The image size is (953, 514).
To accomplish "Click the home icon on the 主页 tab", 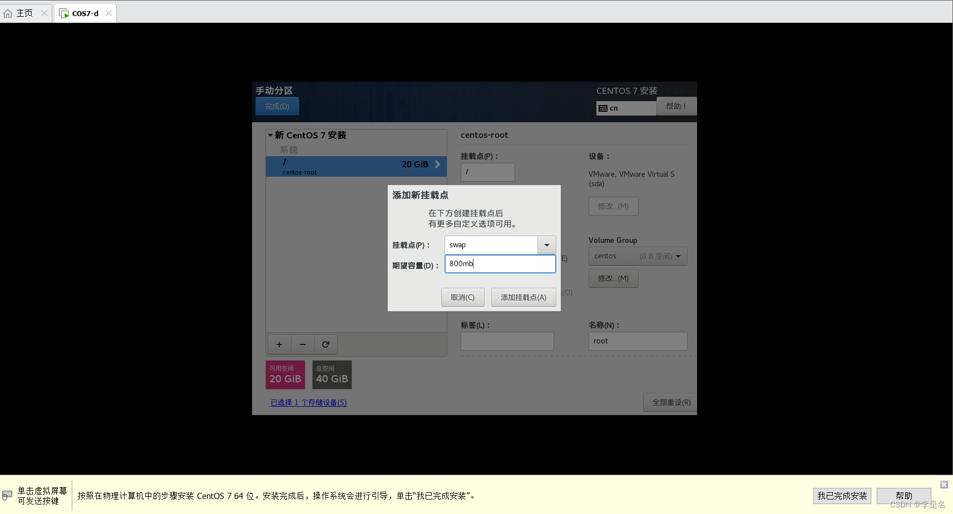I will [x=8, y=13].
